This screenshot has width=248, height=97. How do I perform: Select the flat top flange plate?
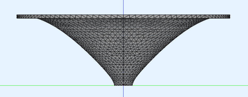tap(123, 16)
